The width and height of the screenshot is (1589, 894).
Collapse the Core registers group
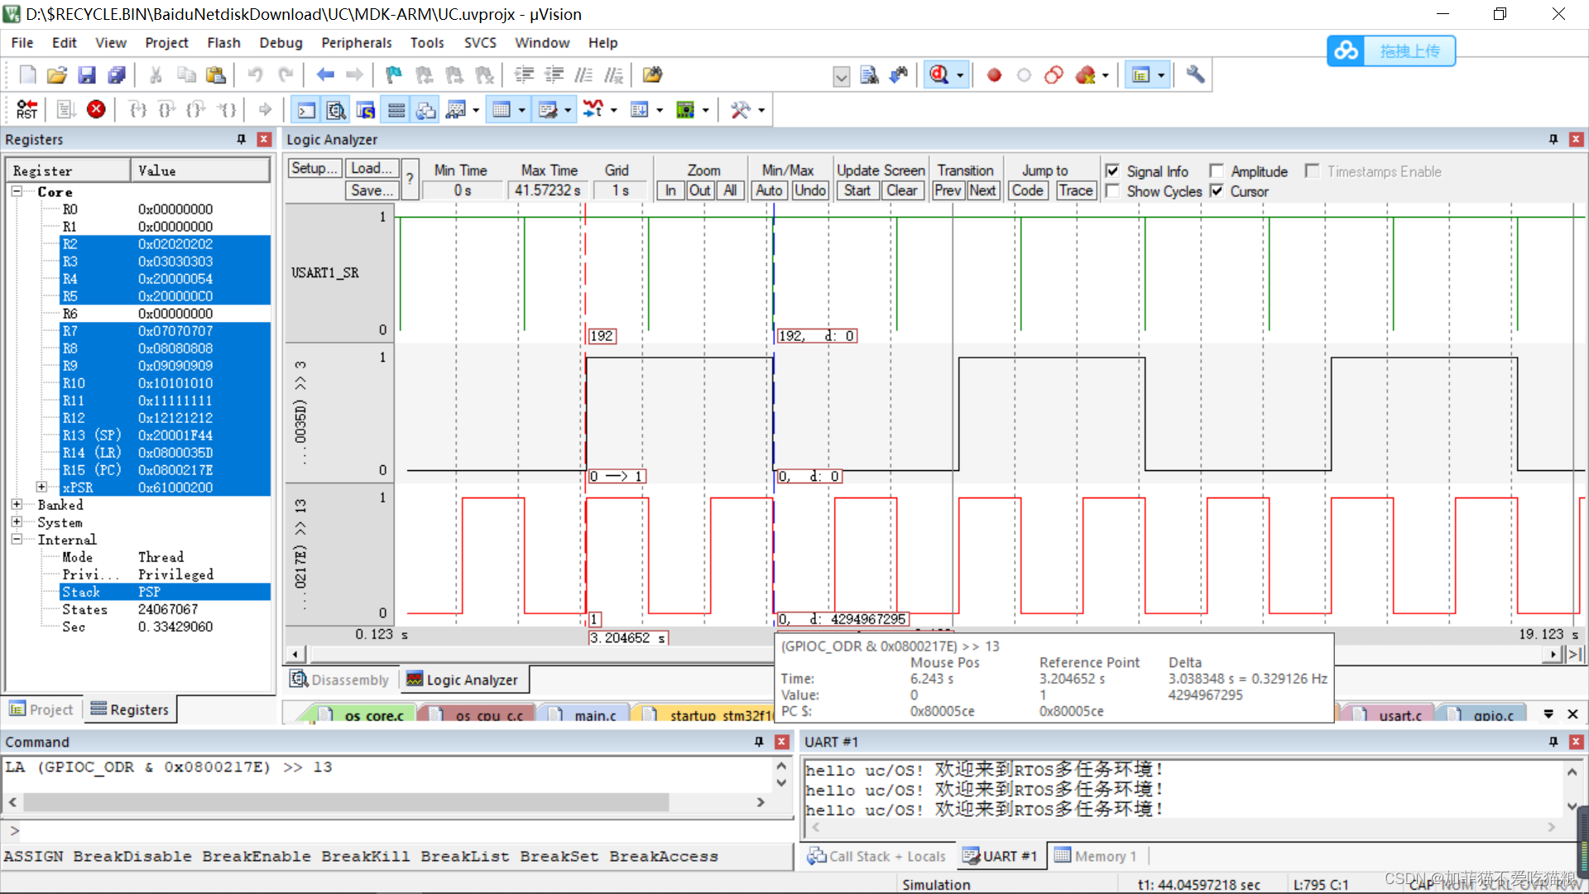17,191
